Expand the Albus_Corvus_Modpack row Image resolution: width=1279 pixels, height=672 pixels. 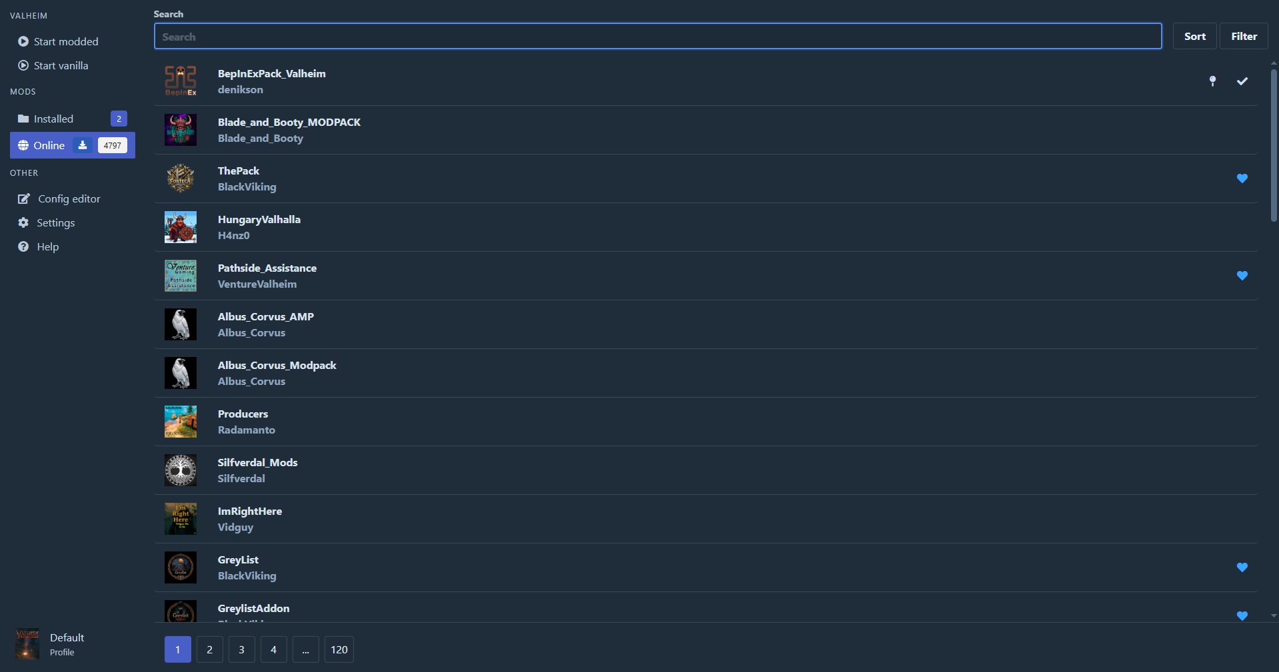click(x=706, y=373)
